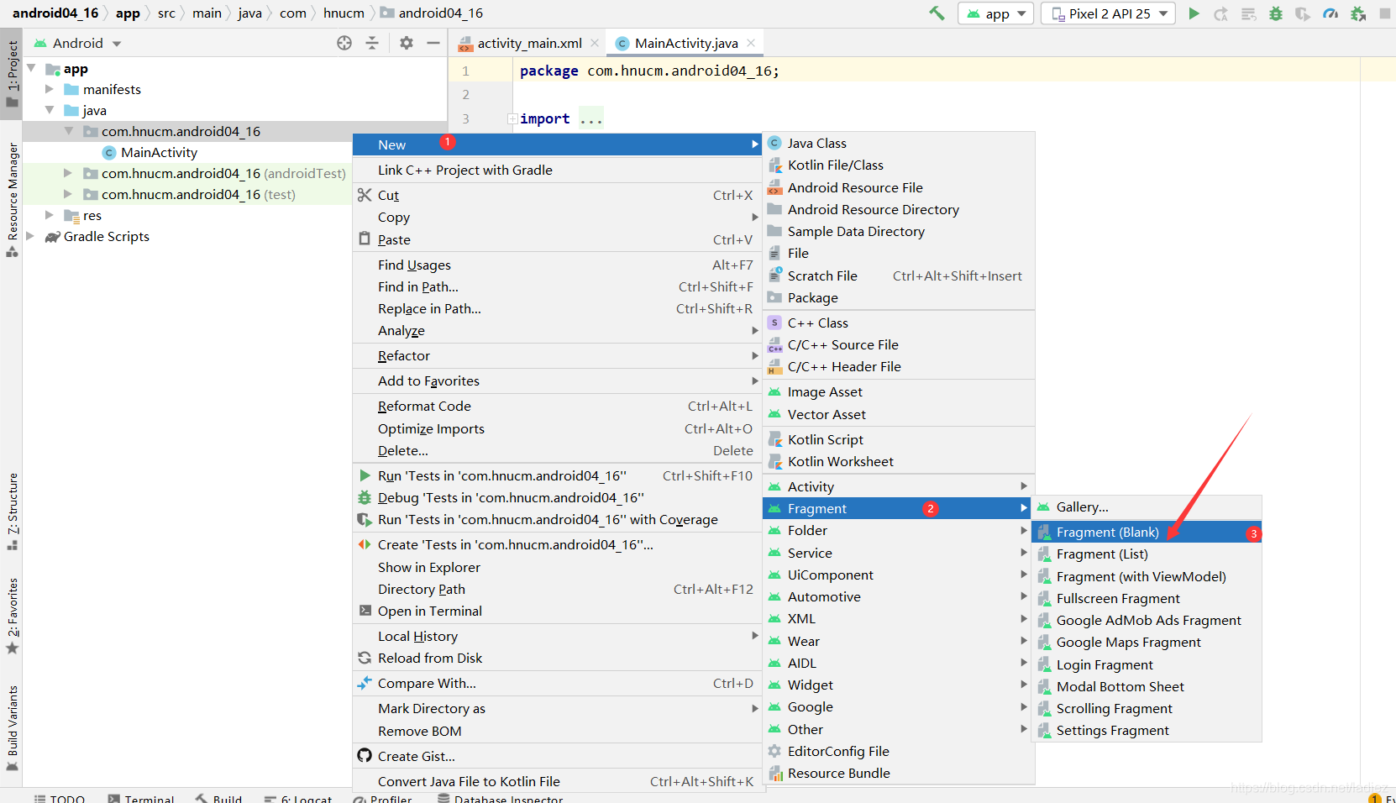Open Gallery... in Fragment submenu
This screenshot has width=1396, height=803.
coord(1147,506)
